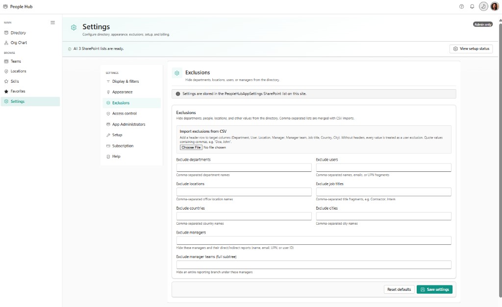The height and width of the screenshot is (307, 502).
Task: Open Favorites in the sidebar
Action: coord(30,92)
